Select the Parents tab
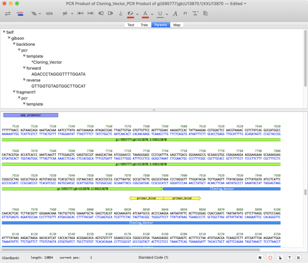Screen dimensions: 308x263 tap(160, 25)
